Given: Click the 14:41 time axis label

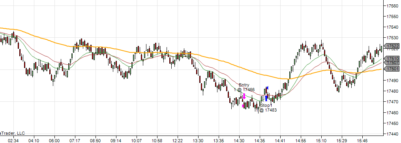Looking at the screenshot, I should pos(280,141).
